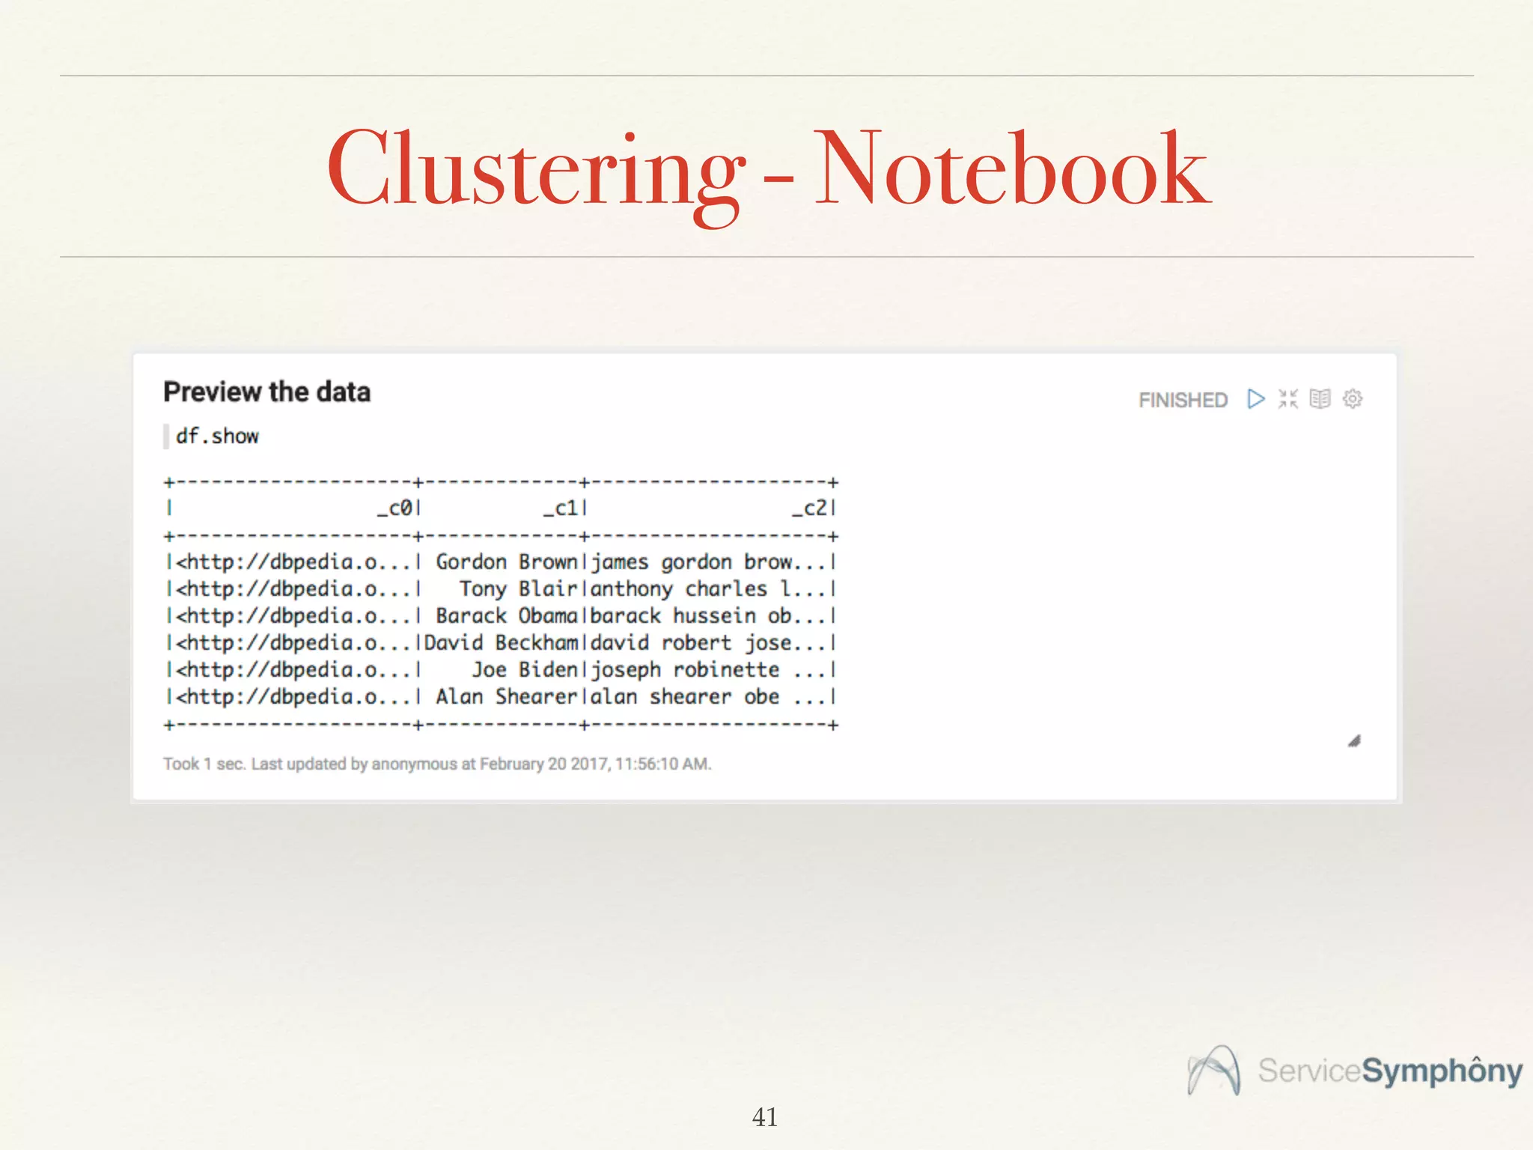The width and height of the screenshot is (1533, 1150).
Task: Click the David Beckham cell
Action: click(x=502, y=643)
